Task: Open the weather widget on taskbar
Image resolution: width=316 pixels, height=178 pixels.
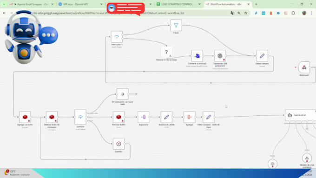Action: click(x=17, y=173)
